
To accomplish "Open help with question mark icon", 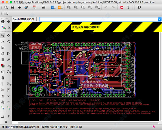I will [x=139, y=7].
